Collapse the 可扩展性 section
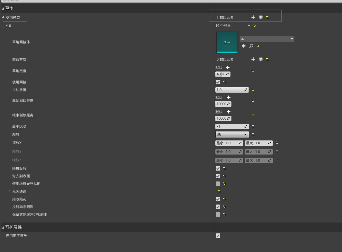This screenshot has height=252, width=342. pos(3,227)
